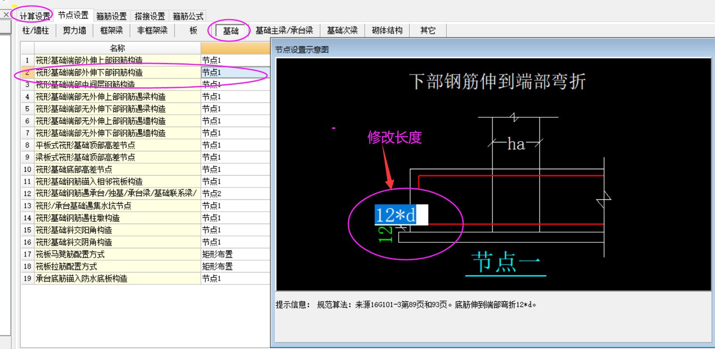The width and height of the screenshot is (715, 349).
Task: Open the 箍筋设置 tab
Action: [x=111, y=16]
